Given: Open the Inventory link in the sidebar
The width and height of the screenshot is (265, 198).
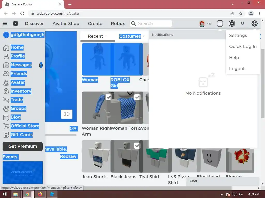Looking at the screenshot, I should tap(21, 91).
